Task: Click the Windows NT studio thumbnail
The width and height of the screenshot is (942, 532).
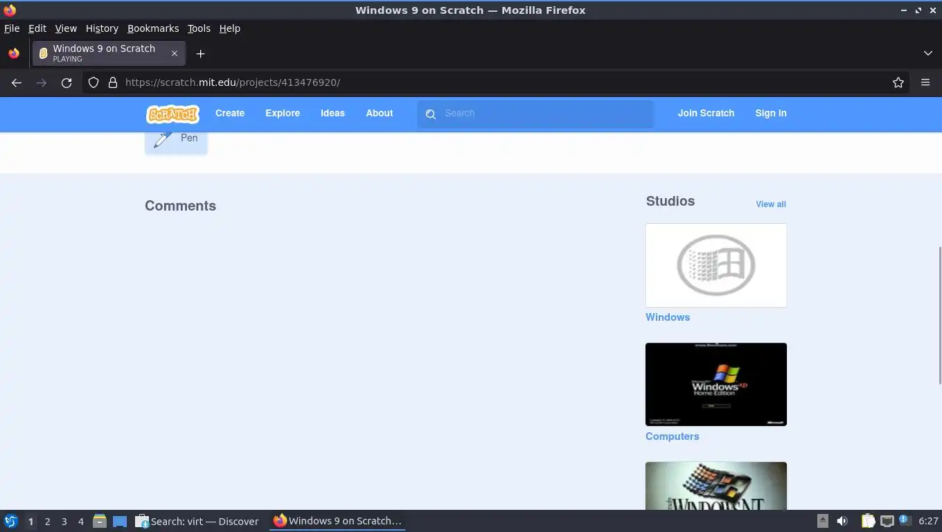Action: coord(716,486)
